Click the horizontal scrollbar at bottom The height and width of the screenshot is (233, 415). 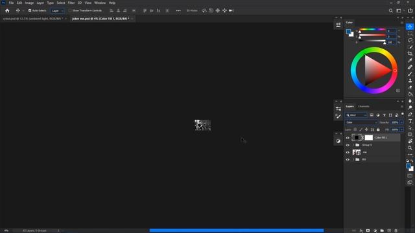pyautogui.click(x=236, y=230)
